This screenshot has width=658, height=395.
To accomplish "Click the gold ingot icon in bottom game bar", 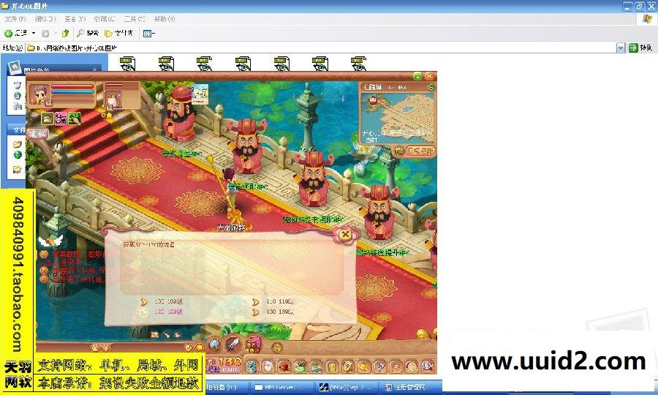I will coord(363,366).
